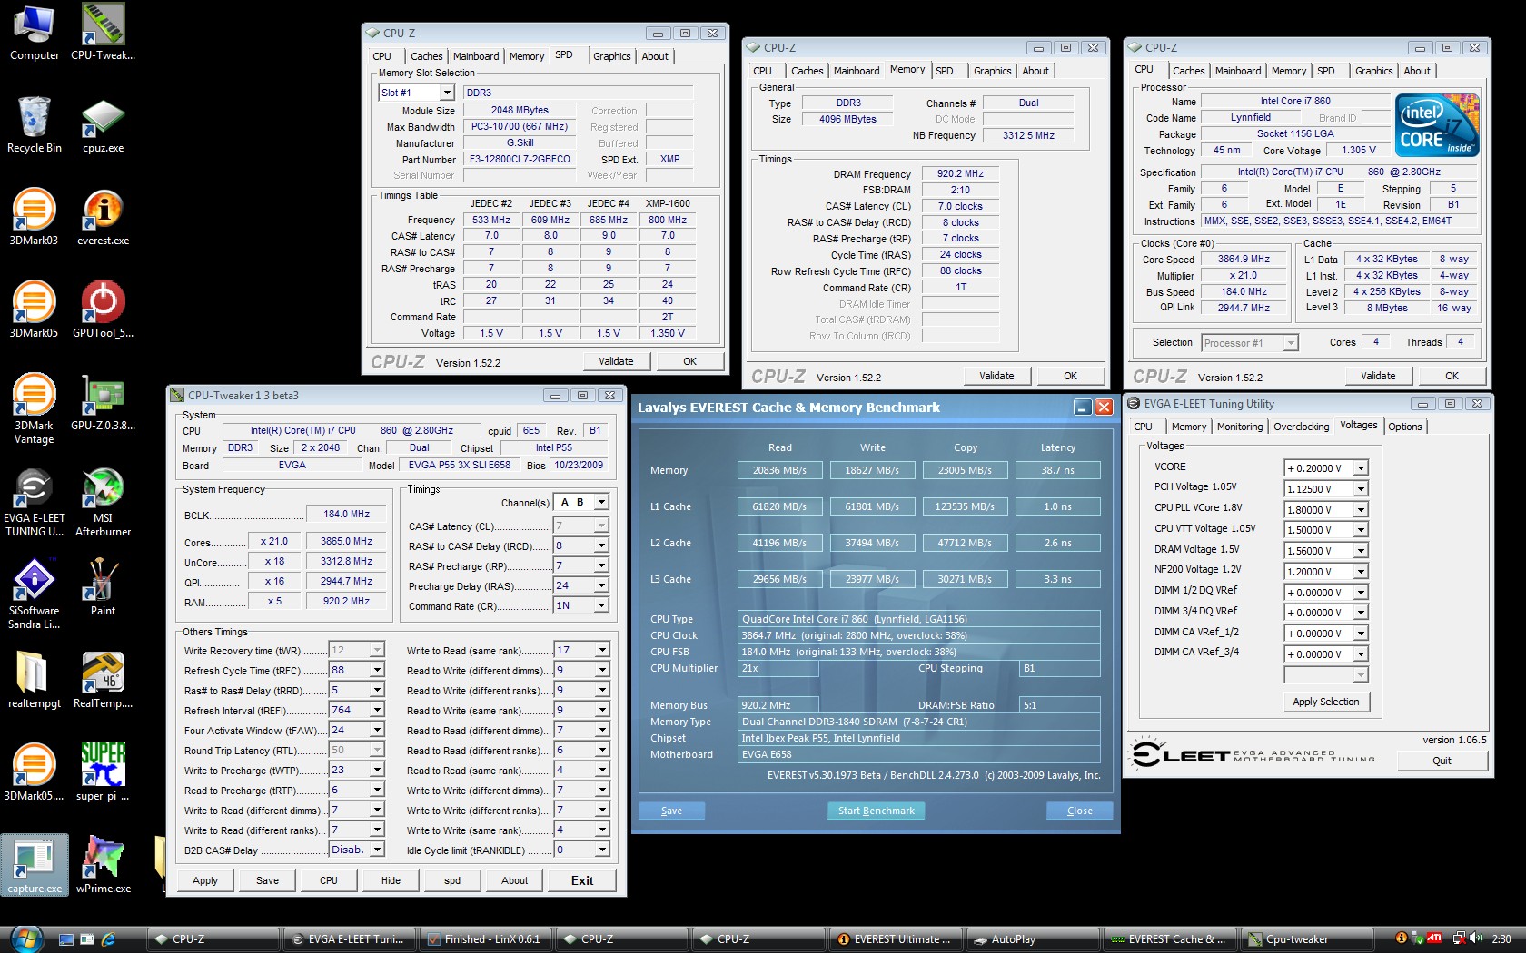Click Apply button in CPU-Tweaker
The image size is (1526, 953).
205,880
